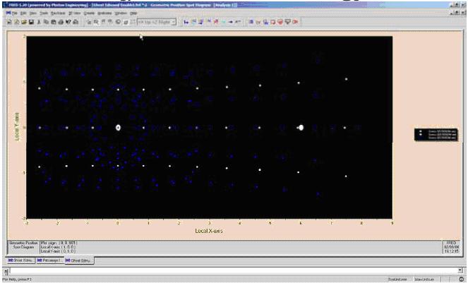Click the 'Local X-axis' axis label

209,231
